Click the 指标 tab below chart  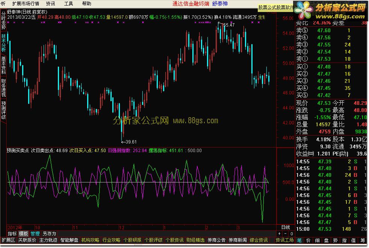(12, 234)
